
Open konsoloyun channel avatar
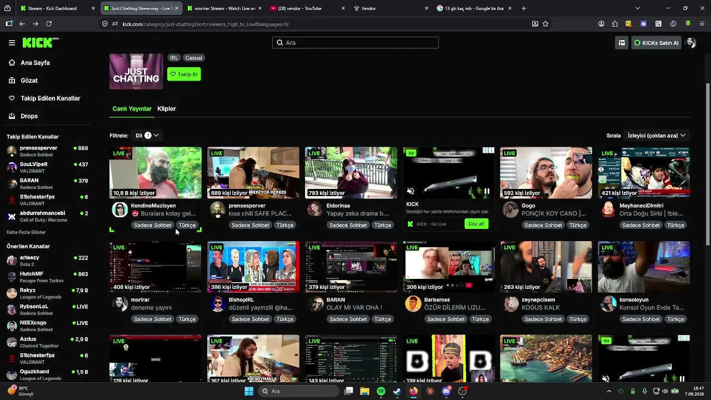(608, 304)
